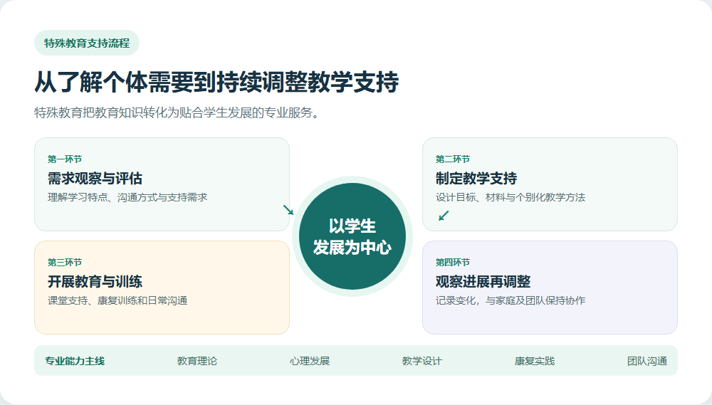Click the 特殊教育支持流程 tag pill
This screenshot has height=405, width=712.
[x=87, y=43]
